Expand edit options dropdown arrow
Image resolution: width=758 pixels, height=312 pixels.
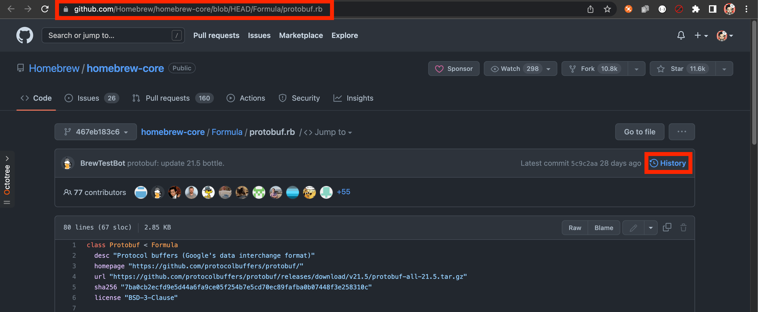pos(651,227)
